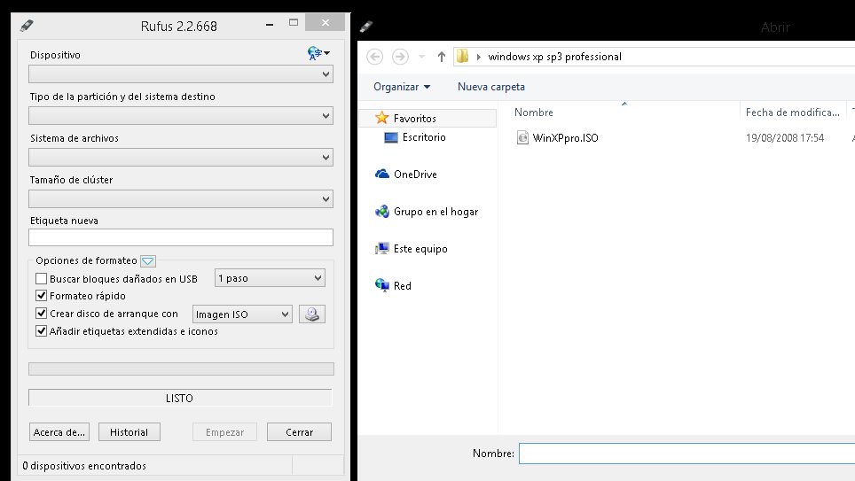
Task: Click the Forward arrow in Abrir dialog
Action: click(400, 57)
